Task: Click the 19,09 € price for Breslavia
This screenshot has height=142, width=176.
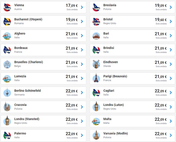Action: [x=161, y=5]
